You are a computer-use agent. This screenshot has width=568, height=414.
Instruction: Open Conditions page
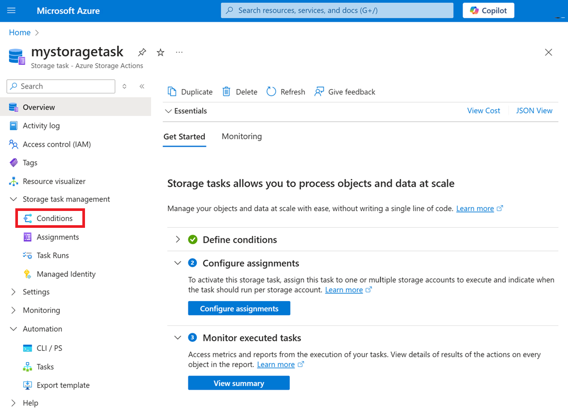tap(50, 218)
